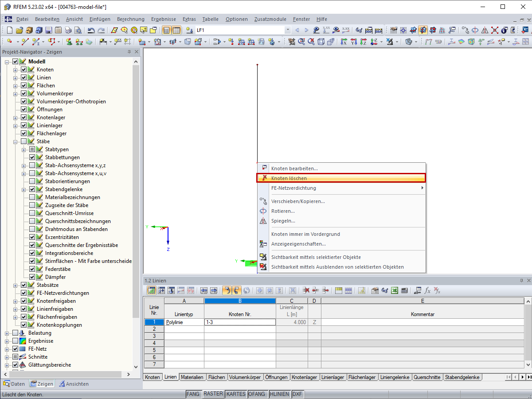This screenshot has height=399, width=532.
Task: Open the Ansichten navigator tab
Action: [74, 384]
